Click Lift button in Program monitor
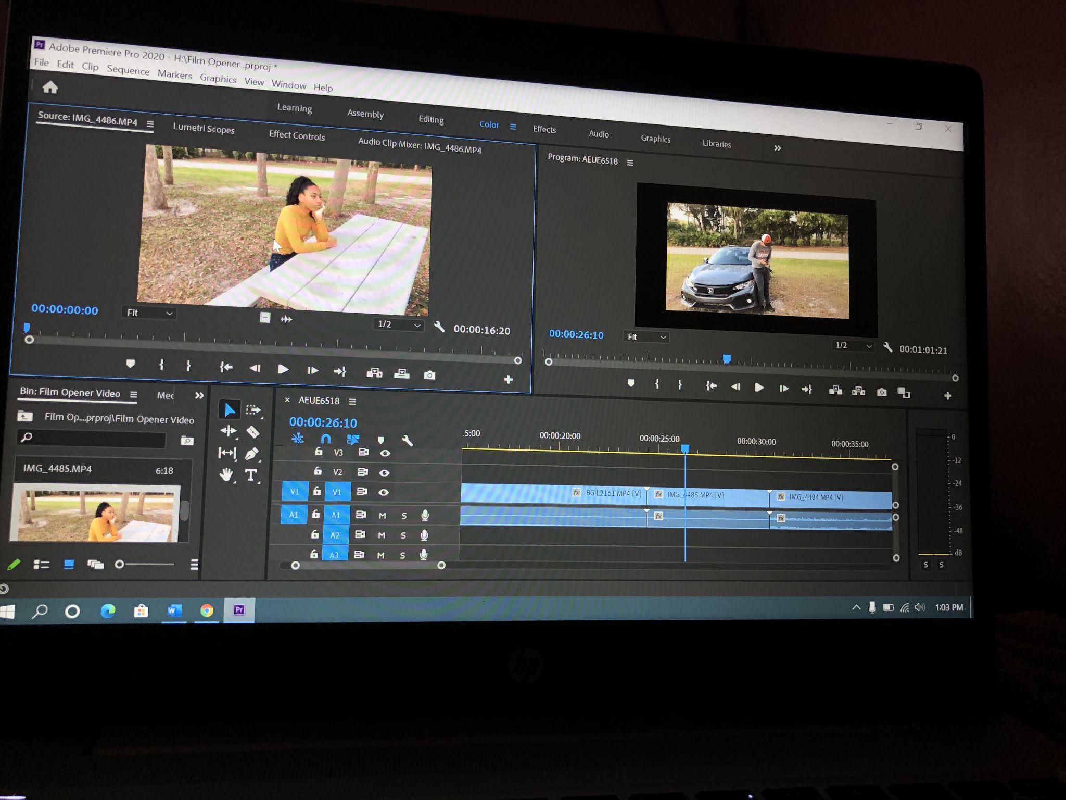Image resolution: width=1066 pixels, height=800 pixels. coord(835,391)
